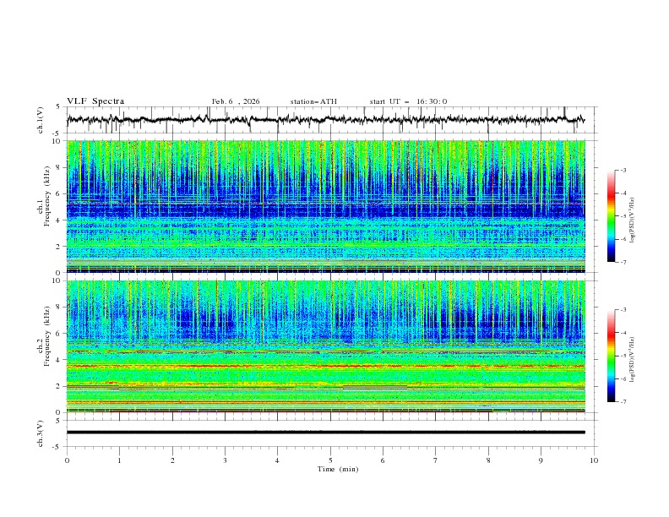Click the "Time (min)" axis title
669x517 pixels.
coord(338,469)
